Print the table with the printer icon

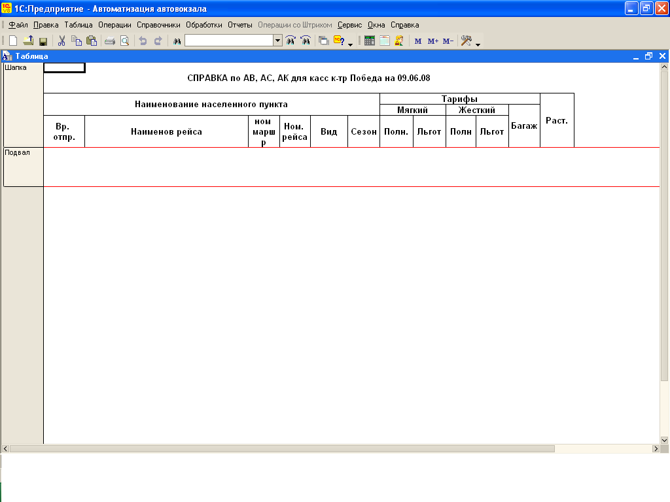110,41
